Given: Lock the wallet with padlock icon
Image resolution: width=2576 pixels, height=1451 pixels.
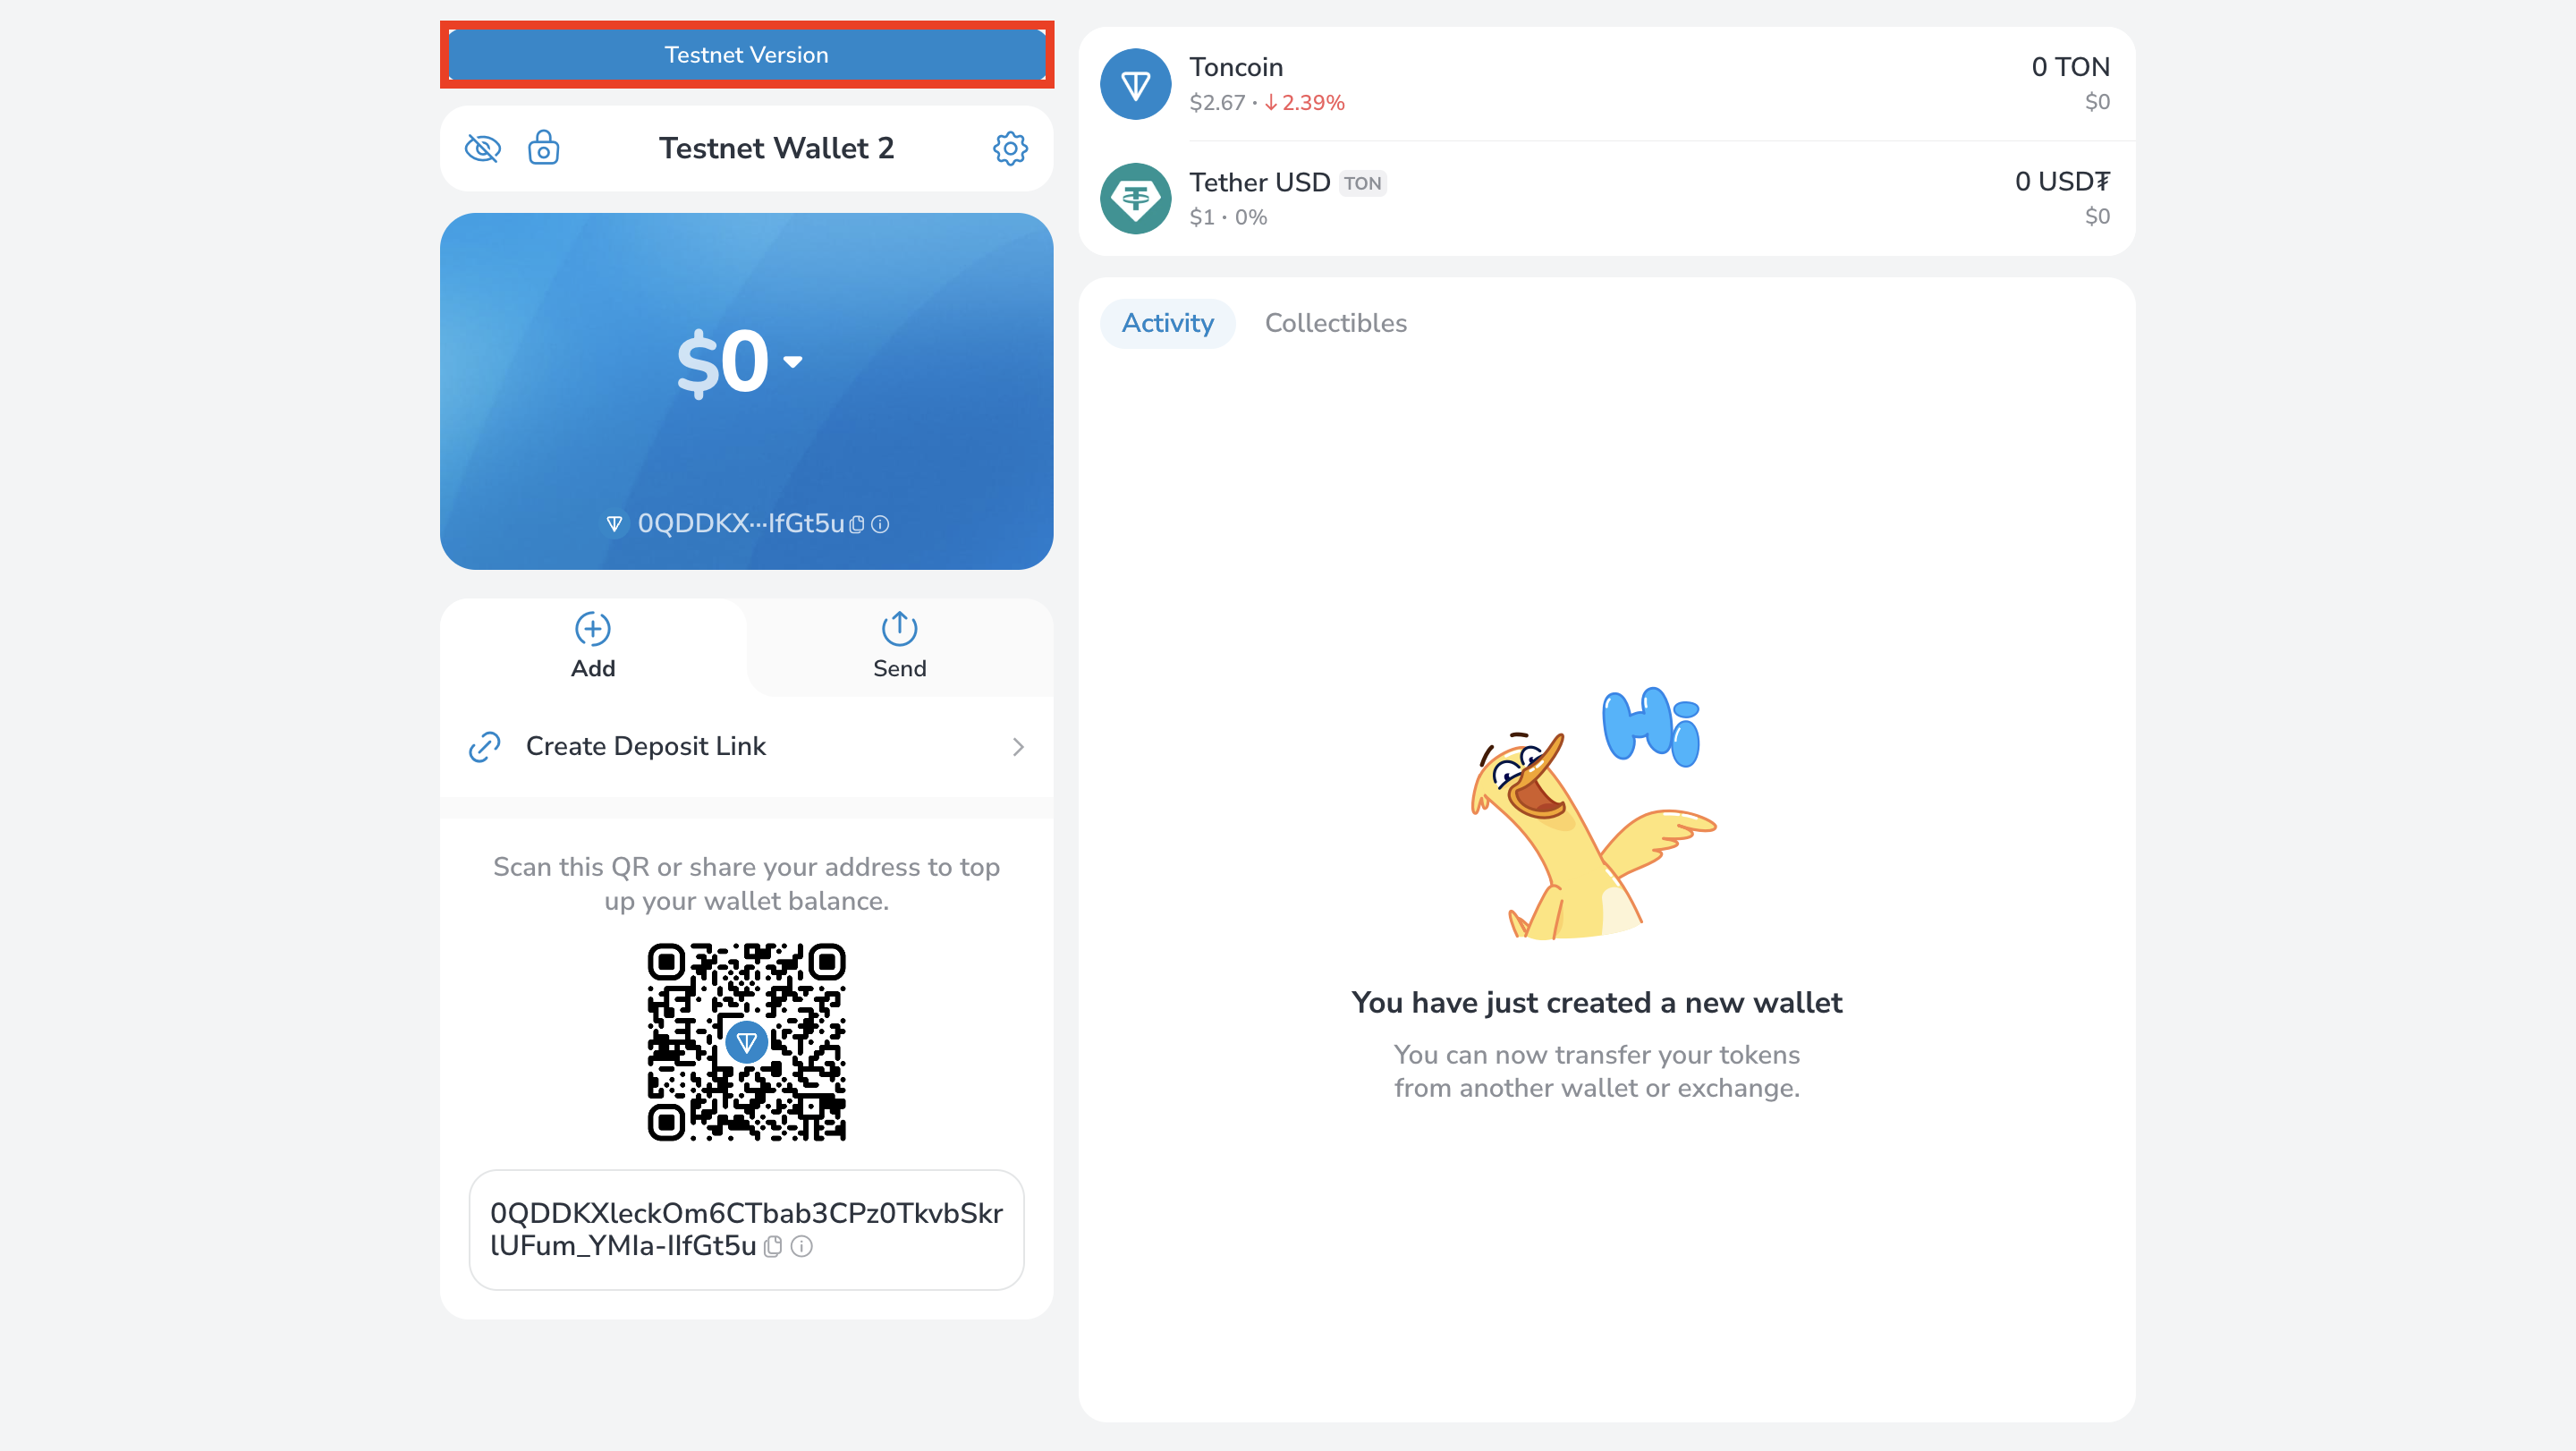Looking at the screenshot, I should [x=543, y=148].
